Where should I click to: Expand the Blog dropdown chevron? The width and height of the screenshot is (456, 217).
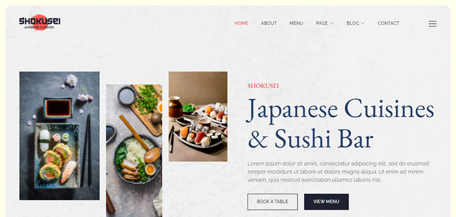coord(363,23)
